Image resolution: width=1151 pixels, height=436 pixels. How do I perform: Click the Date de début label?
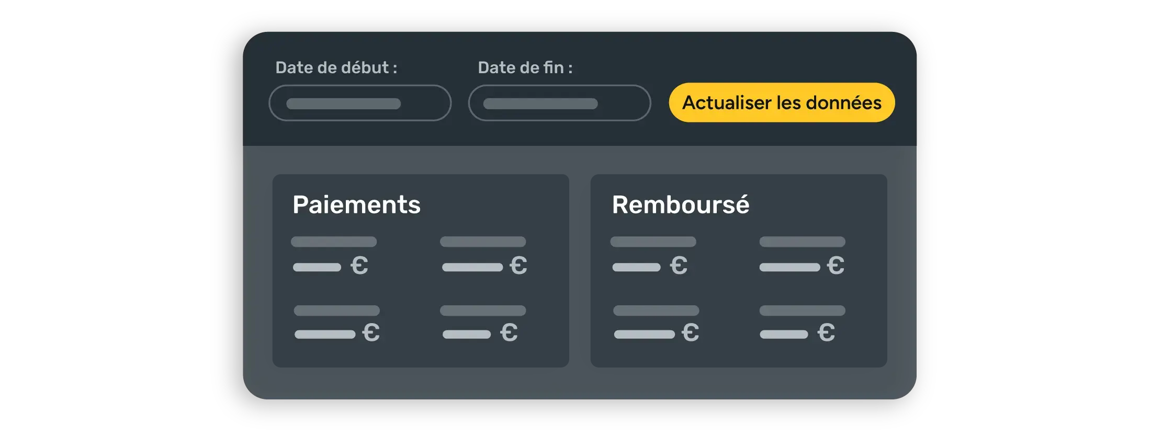pyautogui.click(x=336, y=67)
